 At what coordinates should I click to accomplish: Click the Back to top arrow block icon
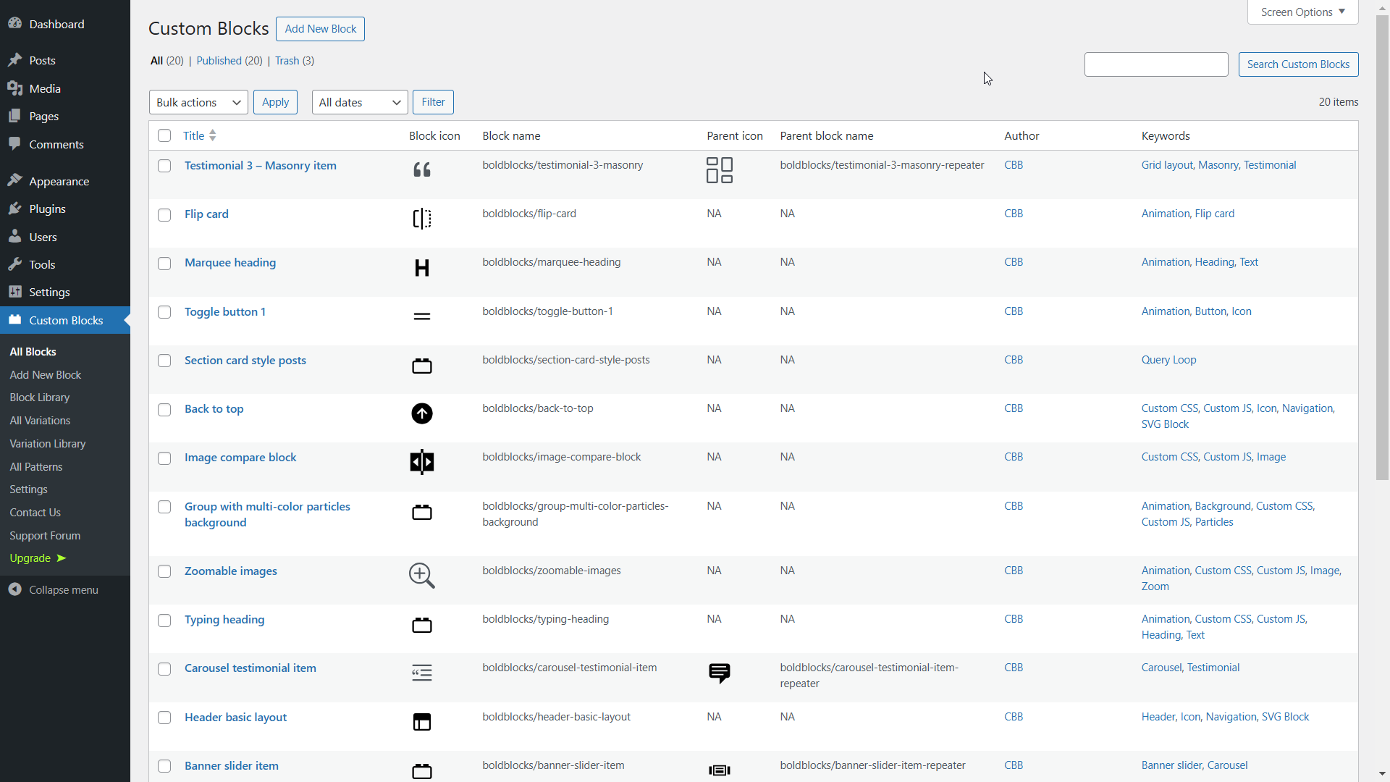coord(422,413)
